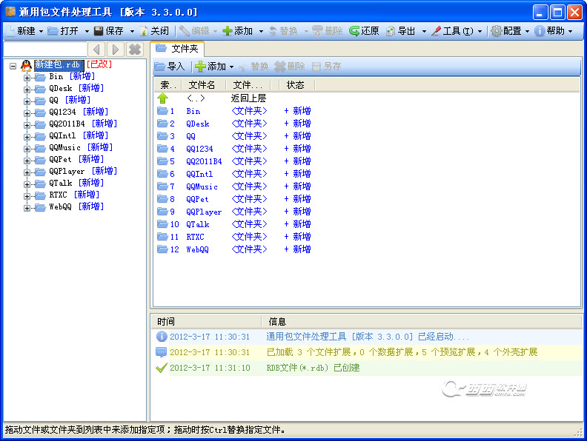Click the penguin icon of 新建包.rdb

coord(26,65)
